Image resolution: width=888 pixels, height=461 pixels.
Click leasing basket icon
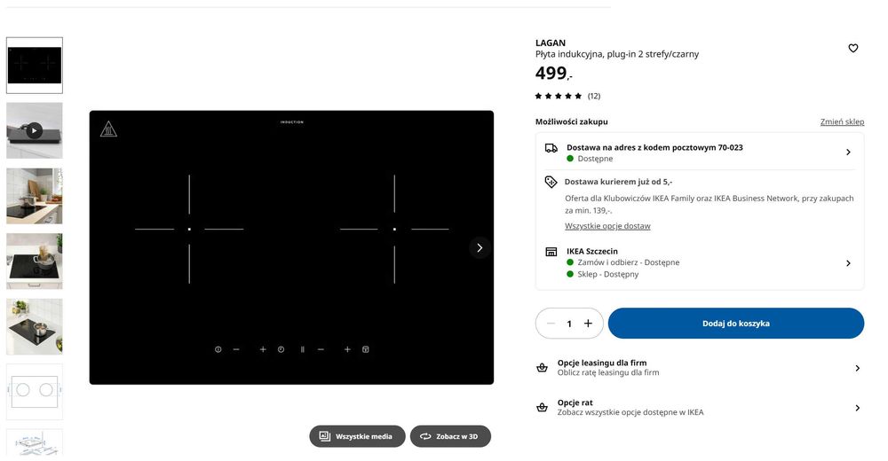tap(542, 368)
